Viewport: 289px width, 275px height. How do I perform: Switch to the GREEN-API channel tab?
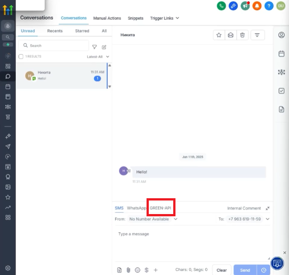click(x=161, y=208)
